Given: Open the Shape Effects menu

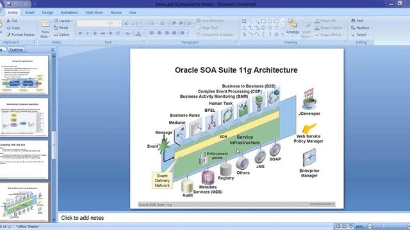Looking at the screenshot, I should point(329,34).
